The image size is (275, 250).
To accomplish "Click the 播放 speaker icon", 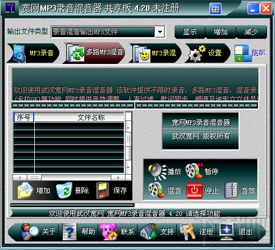I will coord(157,171).
